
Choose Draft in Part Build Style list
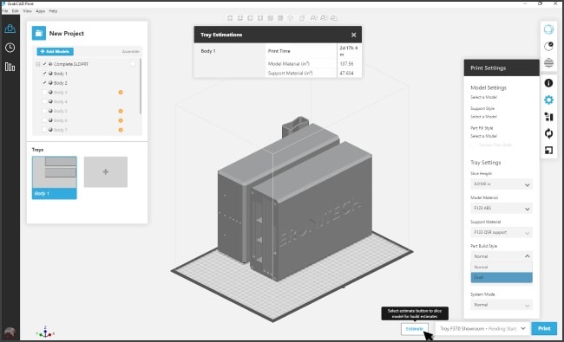point(502,277)
